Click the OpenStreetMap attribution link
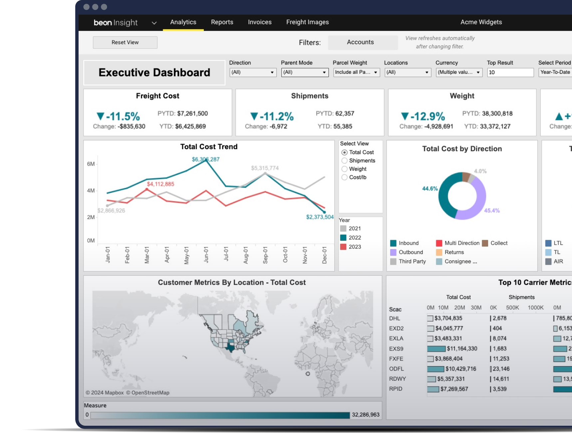 tap(148, 393)
